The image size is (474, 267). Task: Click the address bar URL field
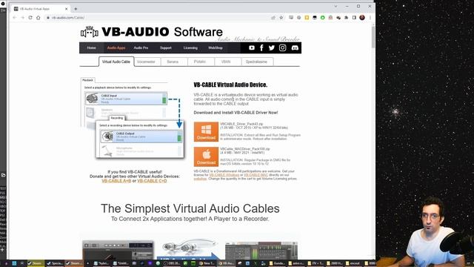[x=157, y=18]
